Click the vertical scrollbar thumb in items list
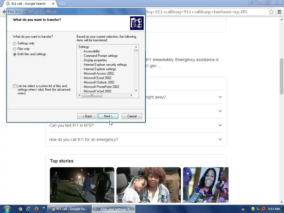Screen dimensions: 284x213 (x=136, y=50)
